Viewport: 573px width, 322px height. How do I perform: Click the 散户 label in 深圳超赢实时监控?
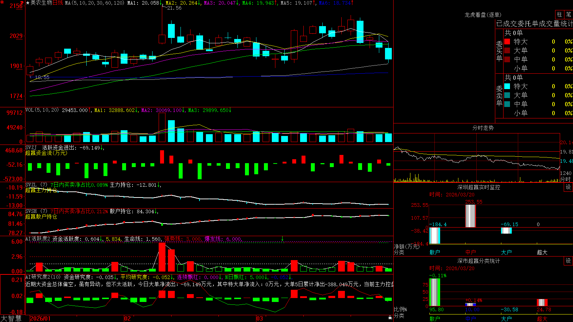pyautogui.click(x=435, y=252)
